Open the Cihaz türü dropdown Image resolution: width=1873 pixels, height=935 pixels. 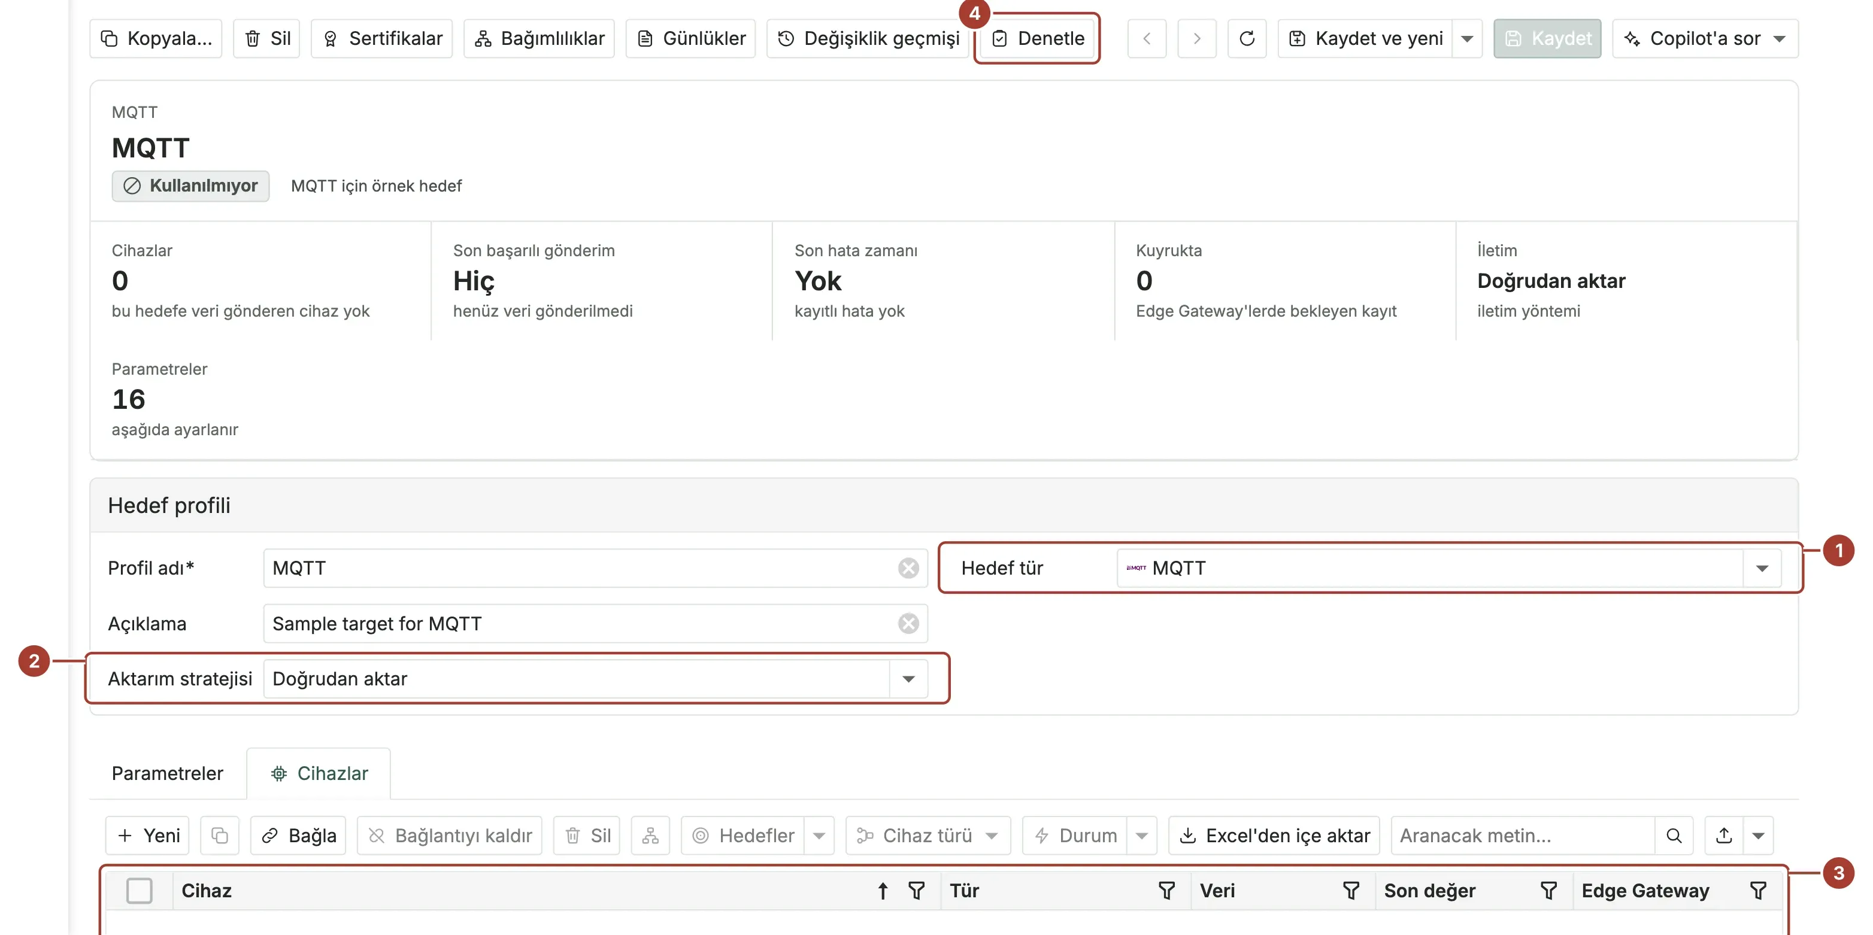(928, 836)
